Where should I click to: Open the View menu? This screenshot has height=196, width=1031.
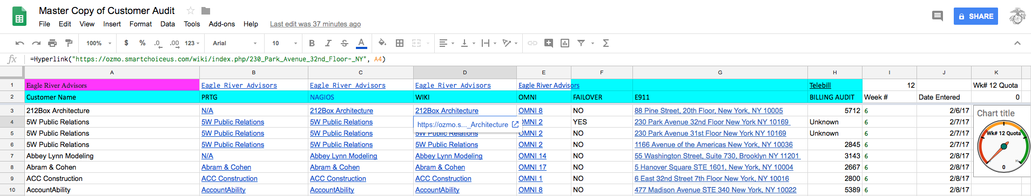tap(87, 24)
